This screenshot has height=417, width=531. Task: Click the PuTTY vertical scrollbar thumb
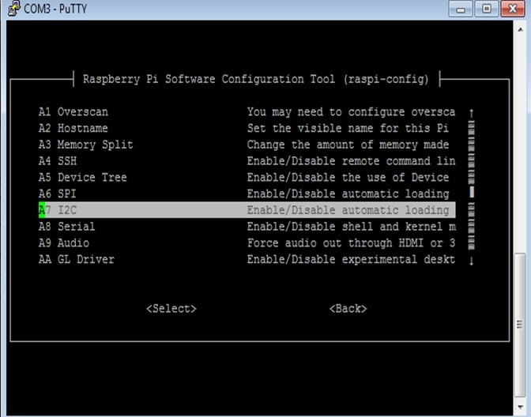click(520, 325)
